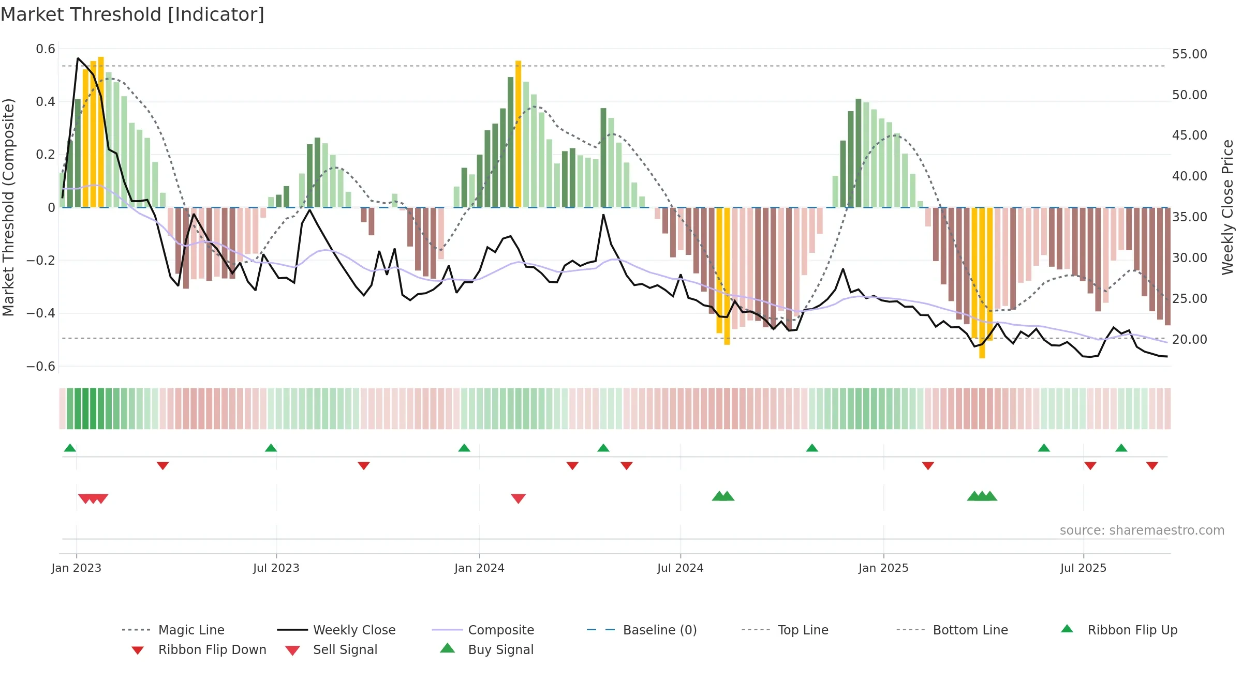Click the −0.6 left axis label
Image resolution: width=1242 pixels, height=698 pixels.
point(40,366)
